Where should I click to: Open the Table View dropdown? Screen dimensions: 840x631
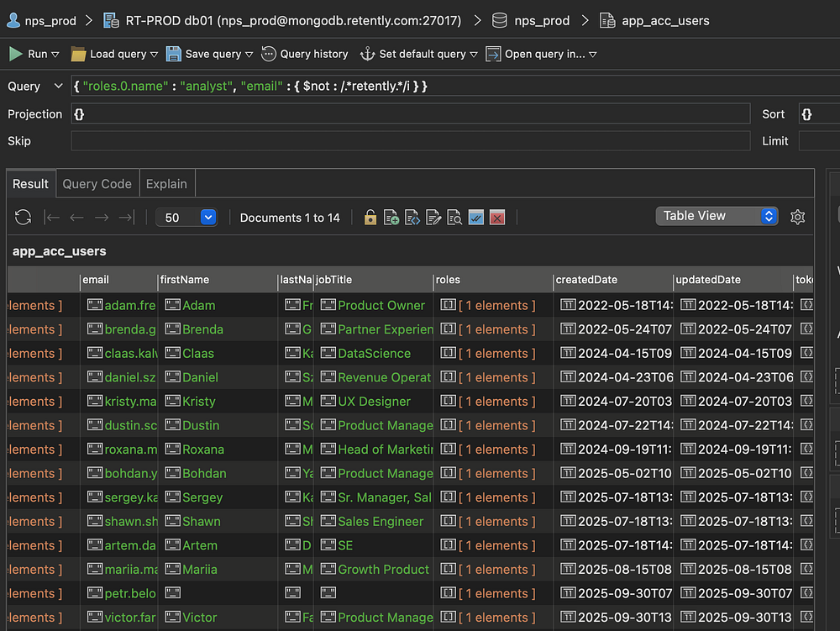click(x=717, y=216)
